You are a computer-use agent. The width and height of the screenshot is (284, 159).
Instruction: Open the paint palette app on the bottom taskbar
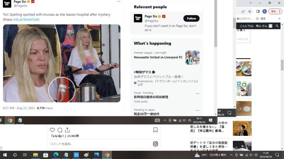[86, 155]
